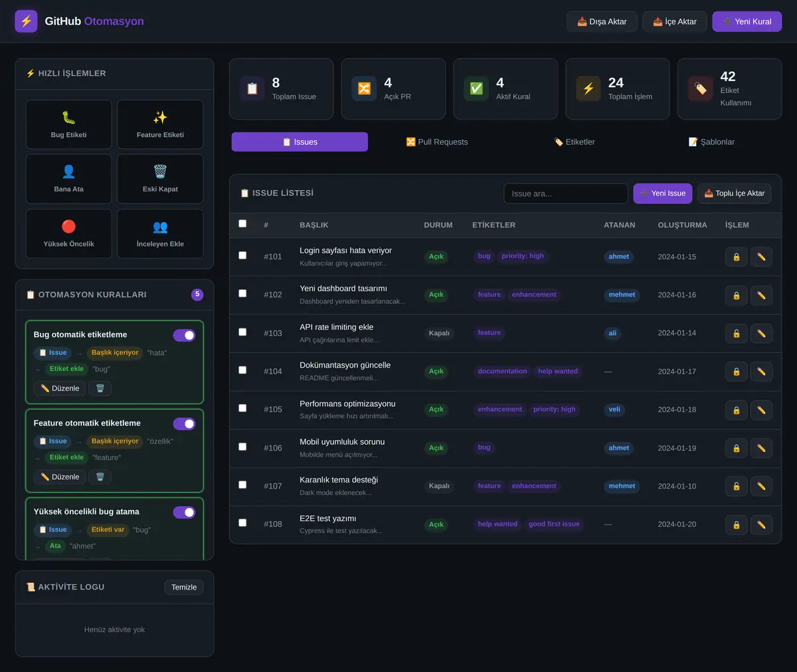Click the 'documentation' label on issue #104
The image size is (797, 672).
pos(502,372)
